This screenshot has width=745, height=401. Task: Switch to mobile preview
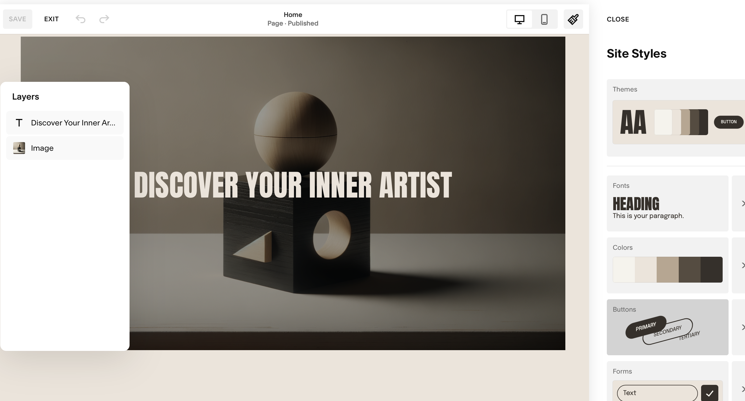pos(544,19)
